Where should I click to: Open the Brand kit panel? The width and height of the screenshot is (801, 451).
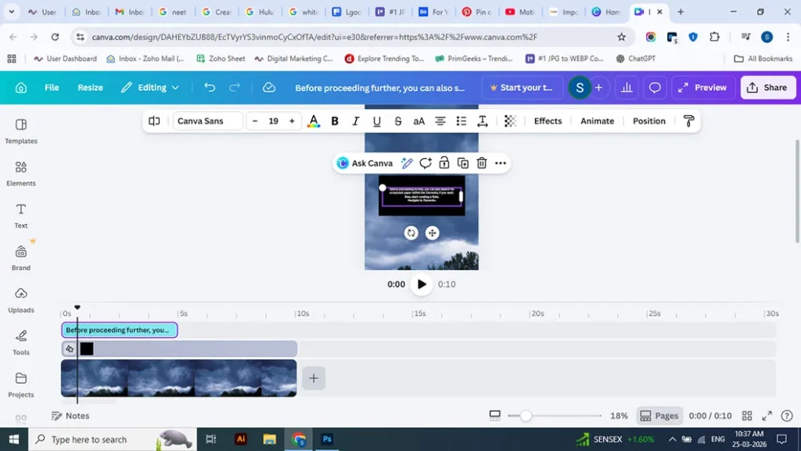pos(20,258)
